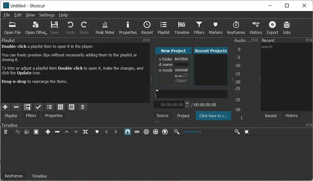Click the split at playhead icon
This screenshot has width=313, height=181.
coord(85,132)
